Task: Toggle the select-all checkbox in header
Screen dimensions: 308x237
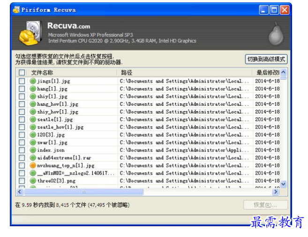Action: click(x=22, y=73)
